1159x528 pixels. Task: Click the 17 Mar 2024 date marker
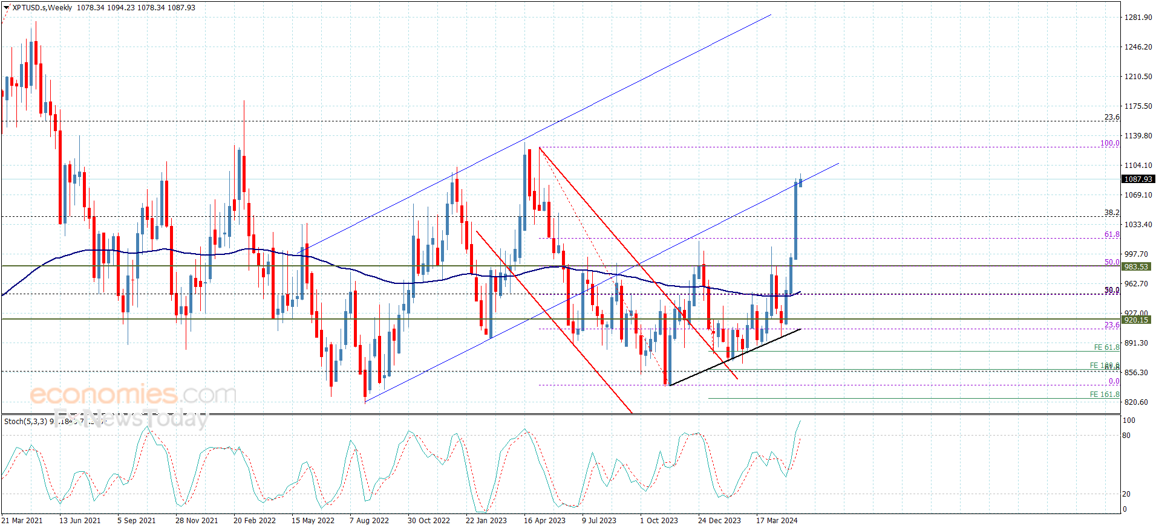(777, 520)
